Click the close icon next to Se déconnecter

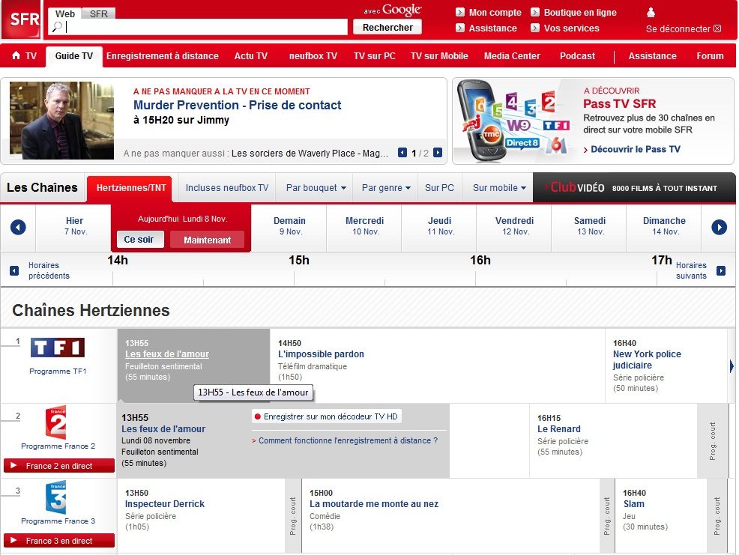pyautogui.click(x=717, y=28)
